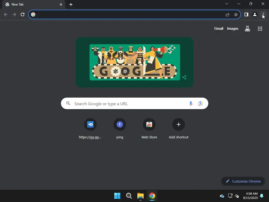Click the Google icon in the address bar
Viewport: 269px width, 202px height.
[x=33, y=14]
